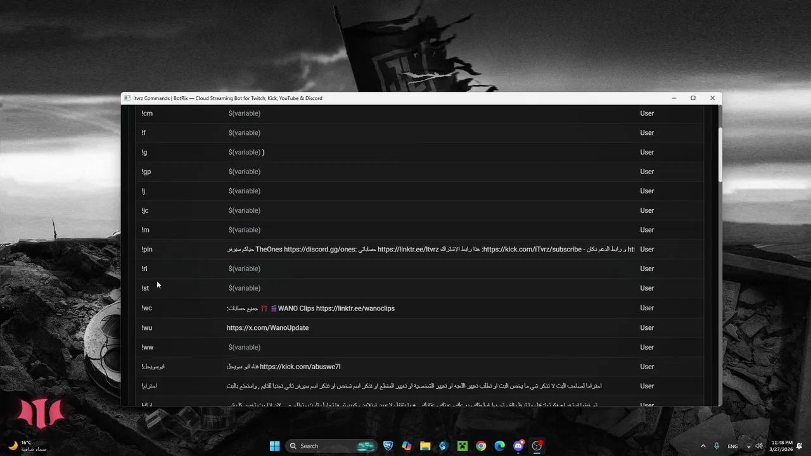
Task: Click the microphone tray icon
Action: pos(717,446)
